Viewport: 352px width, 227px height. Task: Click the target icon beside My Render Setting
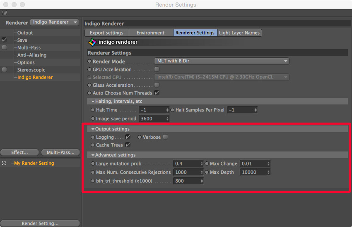tap(4, 163)
